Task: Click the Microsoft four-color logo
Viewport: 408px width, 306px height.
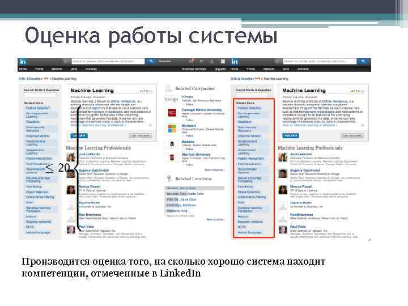Action: pos(172,128)
